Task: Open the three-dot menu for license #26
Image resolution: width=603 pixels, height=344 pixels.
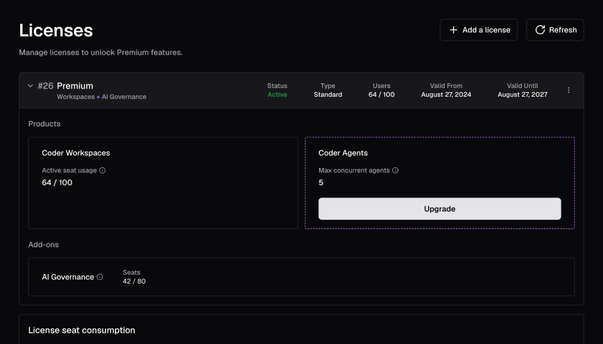Action: pos(569,90)
